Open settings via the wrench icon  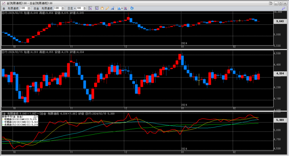(283, 8)
